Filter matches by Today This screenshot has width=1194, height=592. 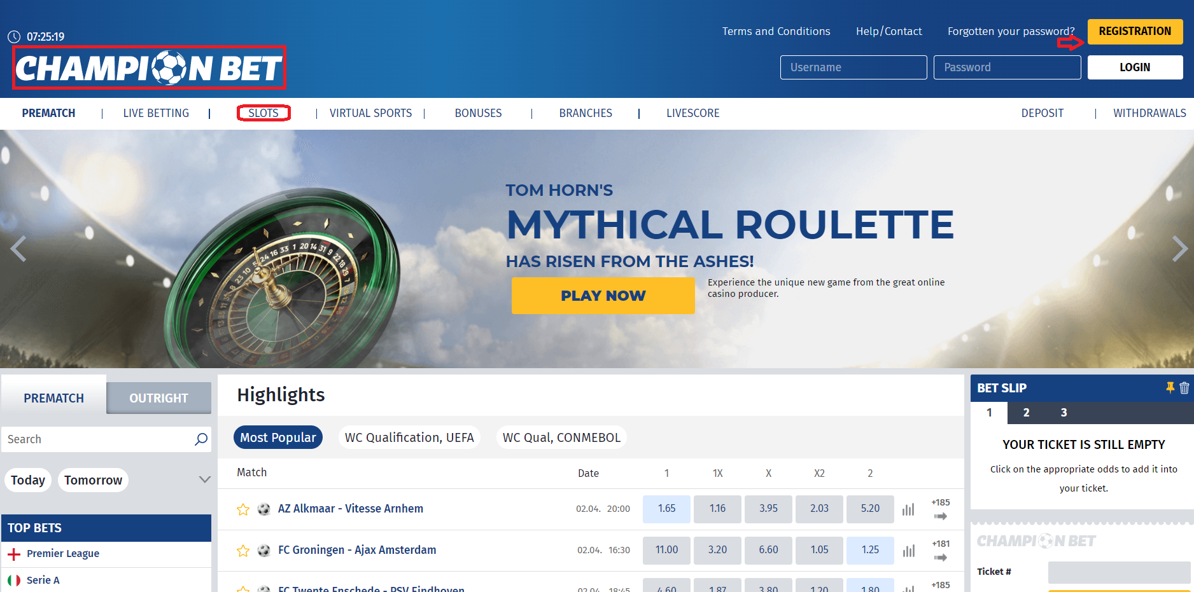pyautogui.click(x=28, y=480)
